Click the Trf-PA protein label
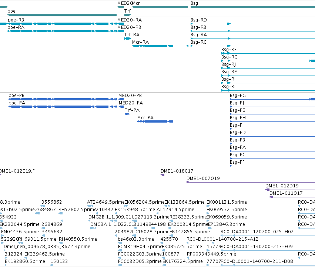 [132, 110]
